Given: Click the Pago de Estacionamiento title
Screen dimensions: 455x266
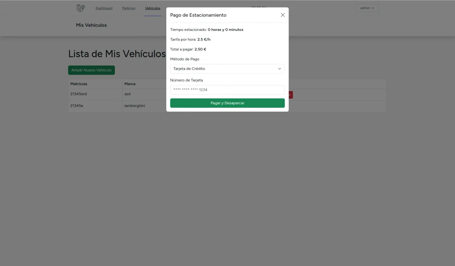Looking at the screenshot, I should tap(198, 15).
